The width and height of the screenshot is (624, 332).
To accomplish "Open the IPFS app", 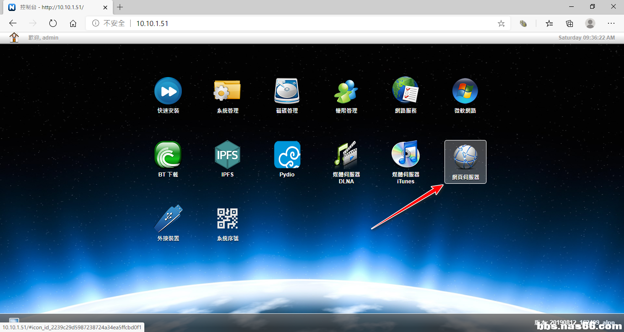I will click(227, 159).
